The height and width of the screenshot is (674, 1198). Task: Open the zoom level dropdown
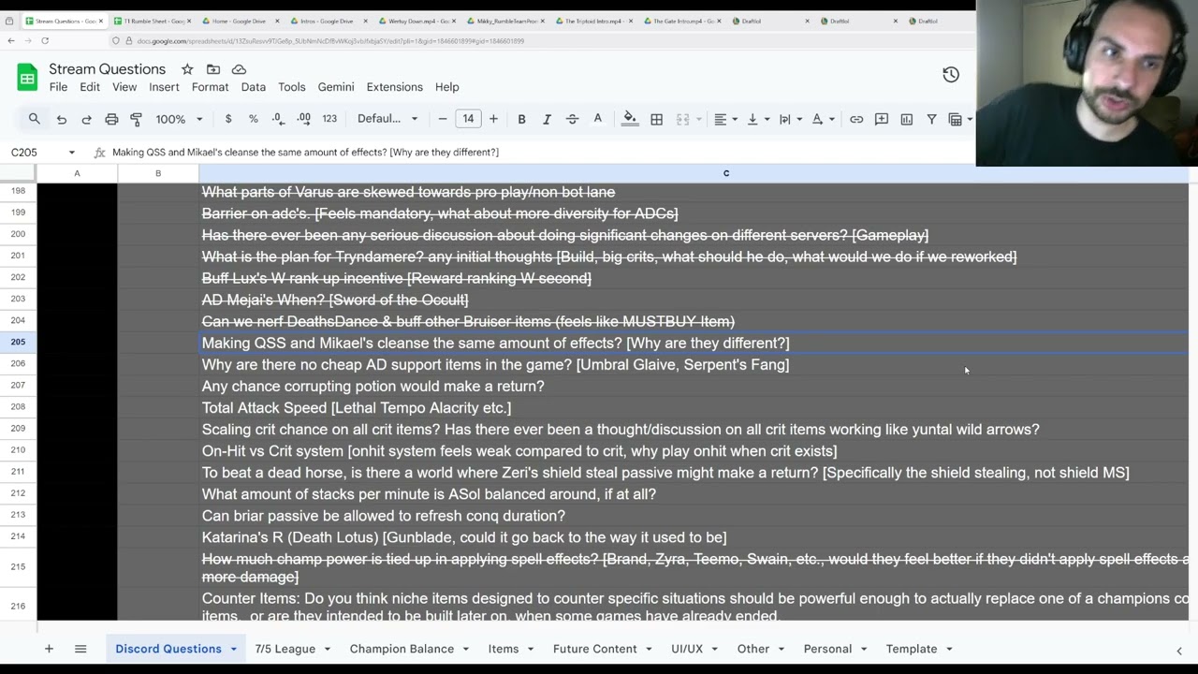pyautogui.click(x=179, y=119)
